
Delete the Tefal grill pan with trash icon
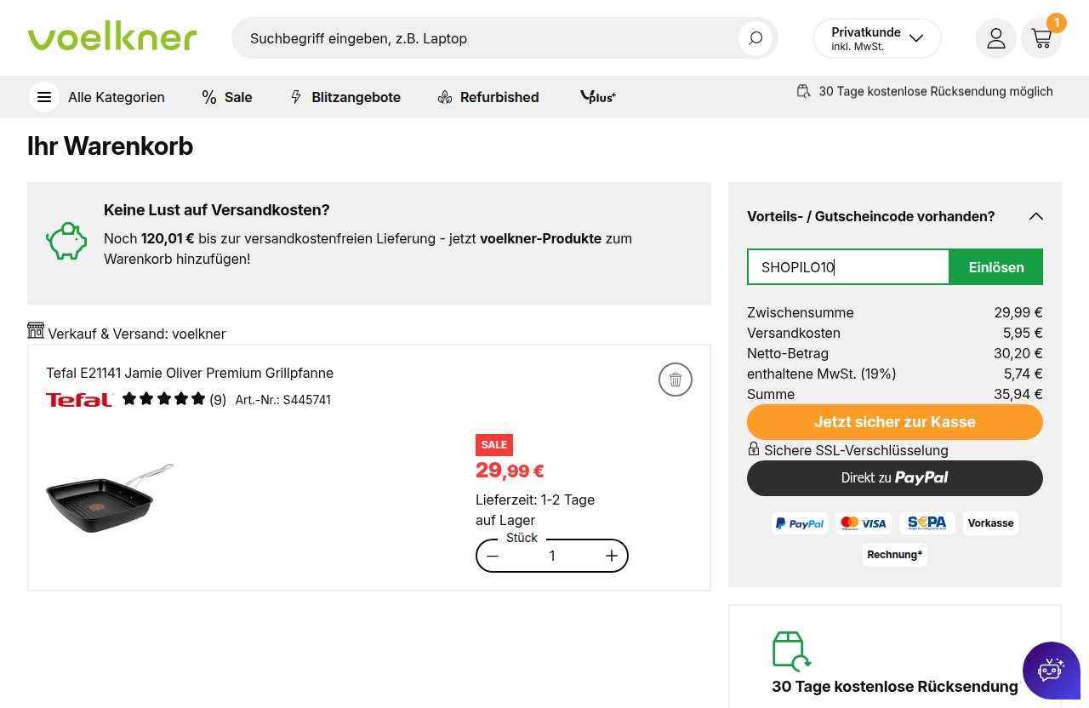pyautogui.click(x=676, y=380)
